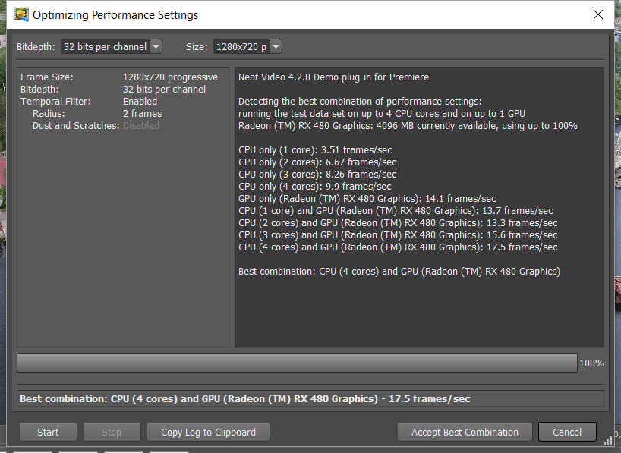Open the Size dropdown

click(x=247, y=47)
